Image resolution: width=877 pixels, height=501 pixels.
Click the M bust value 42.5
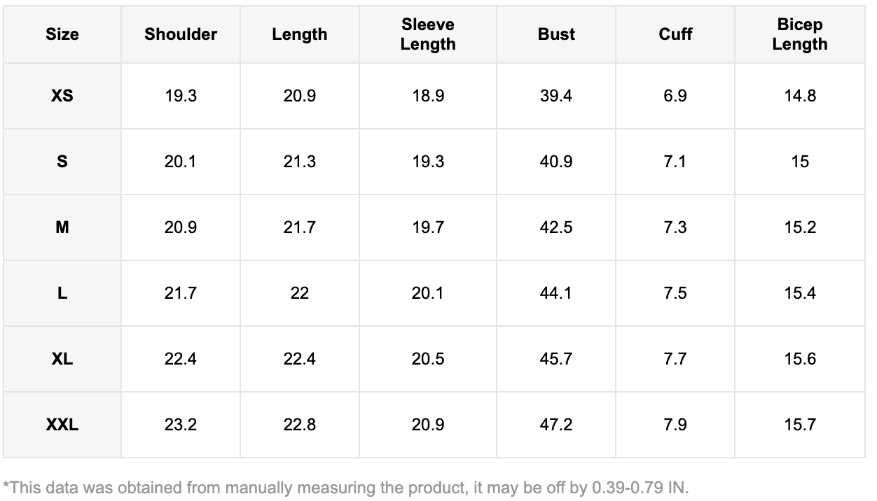pyautogui.click(x=556, y=227)
